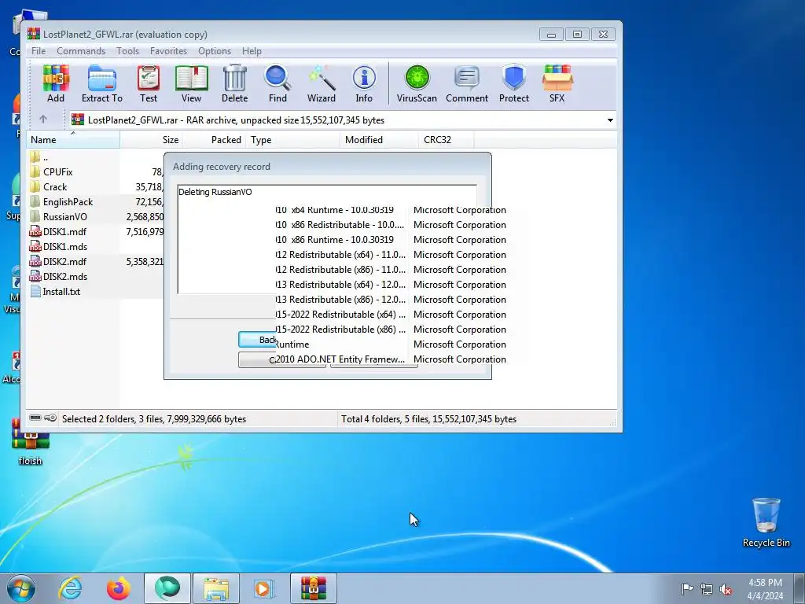The width and height of the screenshot is (805, 604).
Task: Open the Options menu
Action: [215, 51]
